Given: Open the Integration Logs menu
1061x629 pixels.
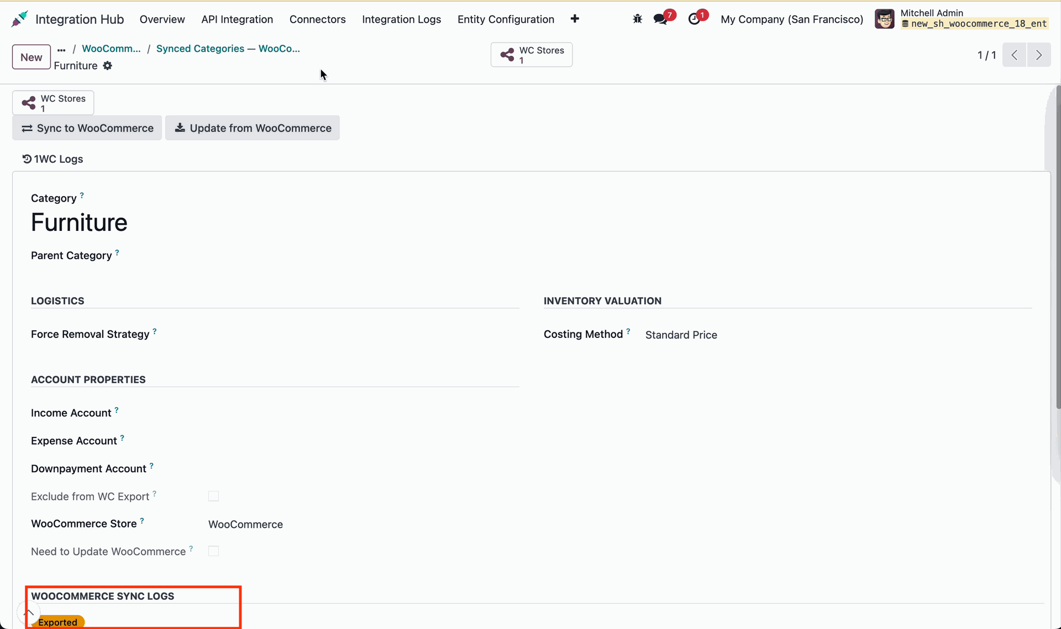Looking at the screenshot, I should tap(401, 19).
